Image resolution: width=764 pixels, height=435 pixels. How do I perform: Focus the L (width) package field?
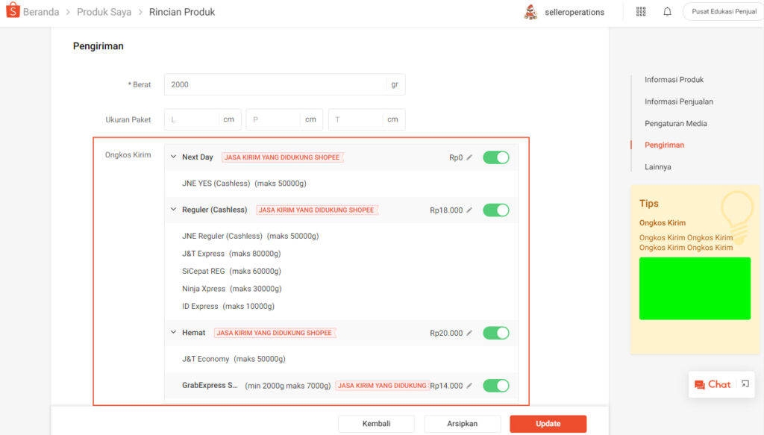203,120
